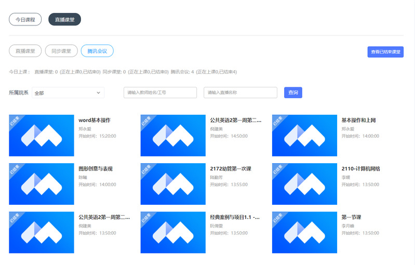The width and height of the screenshot is (415, 265).
Task: Open thumbnail of 2110-计算机网络 course
Action: 304,184
